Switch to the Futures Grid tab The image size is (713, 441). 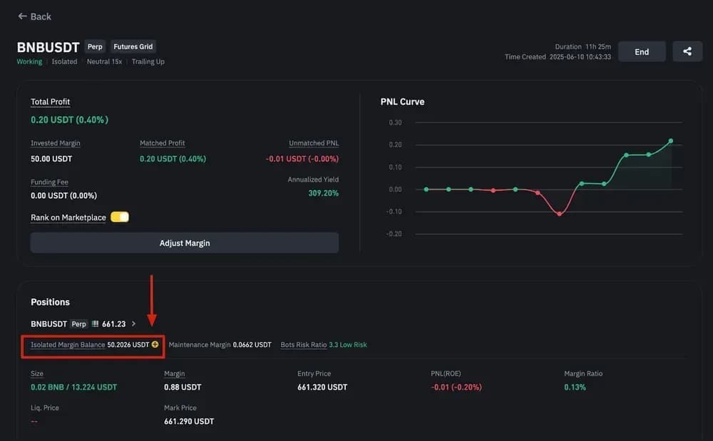point(133,46)
